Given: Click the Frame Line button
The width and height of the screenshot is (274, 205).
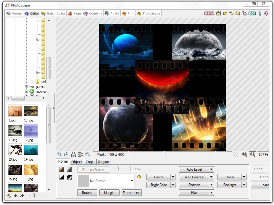Looking at the screenshot, I should [x=131, y=193].
